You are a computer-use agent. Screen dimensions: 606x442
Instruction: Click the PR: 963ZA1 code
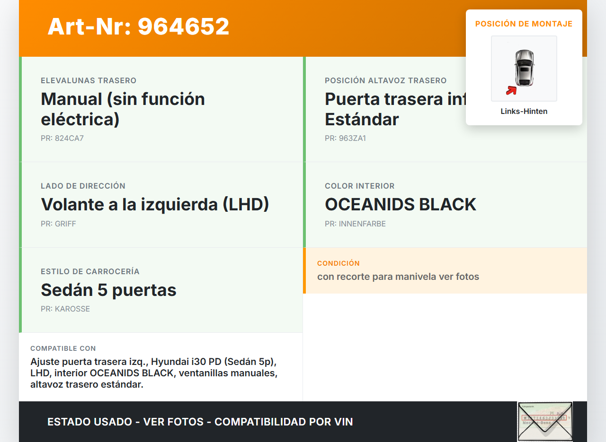[x=345, y=139]
